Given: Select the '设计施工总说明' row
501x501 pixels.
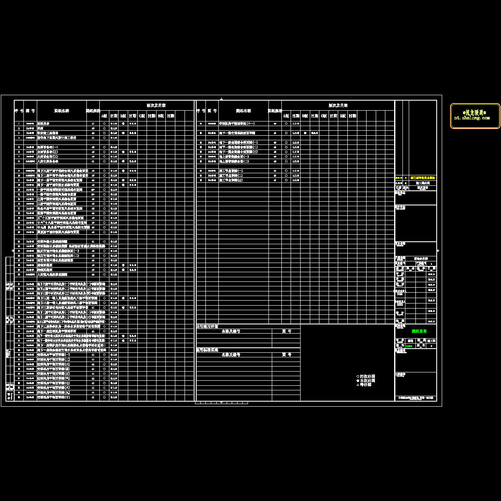Looking at the screenshot, I should (x=104, y=133).
